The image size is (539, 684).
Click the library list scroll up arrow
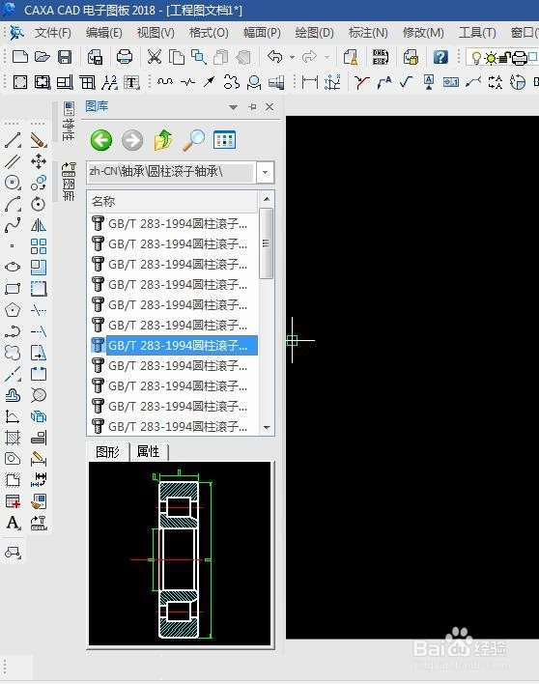tap(267, 199)
